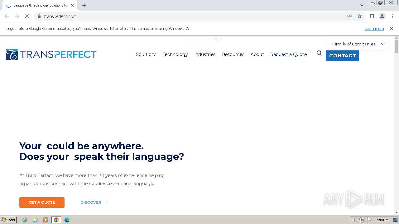Open the Action Center flag icon
399x224 pixels.
click(x=369, y=220)
